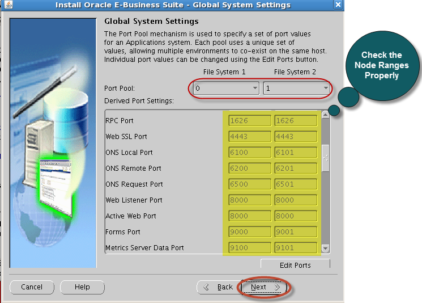The image size is (422, 303).
Task: Select the Web Listener Port field for File System 1
Action: (250, 200)
